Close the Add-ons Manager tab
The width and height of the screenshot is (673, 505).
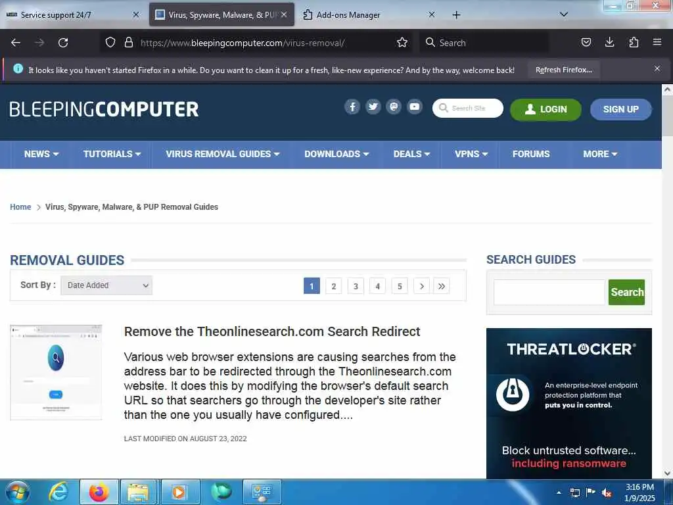pos(432,14)
